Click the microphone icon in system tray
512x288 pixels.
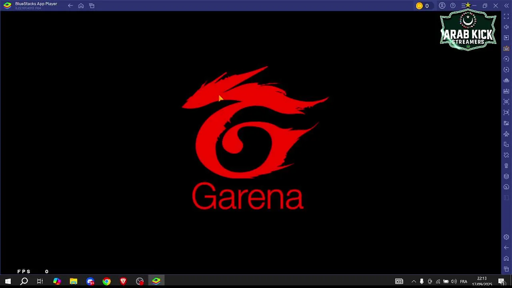[422, 282]
